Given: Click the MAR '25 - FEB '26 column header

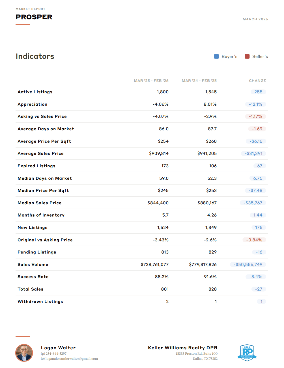Looking at the screenshot, I should pos(151,81).
